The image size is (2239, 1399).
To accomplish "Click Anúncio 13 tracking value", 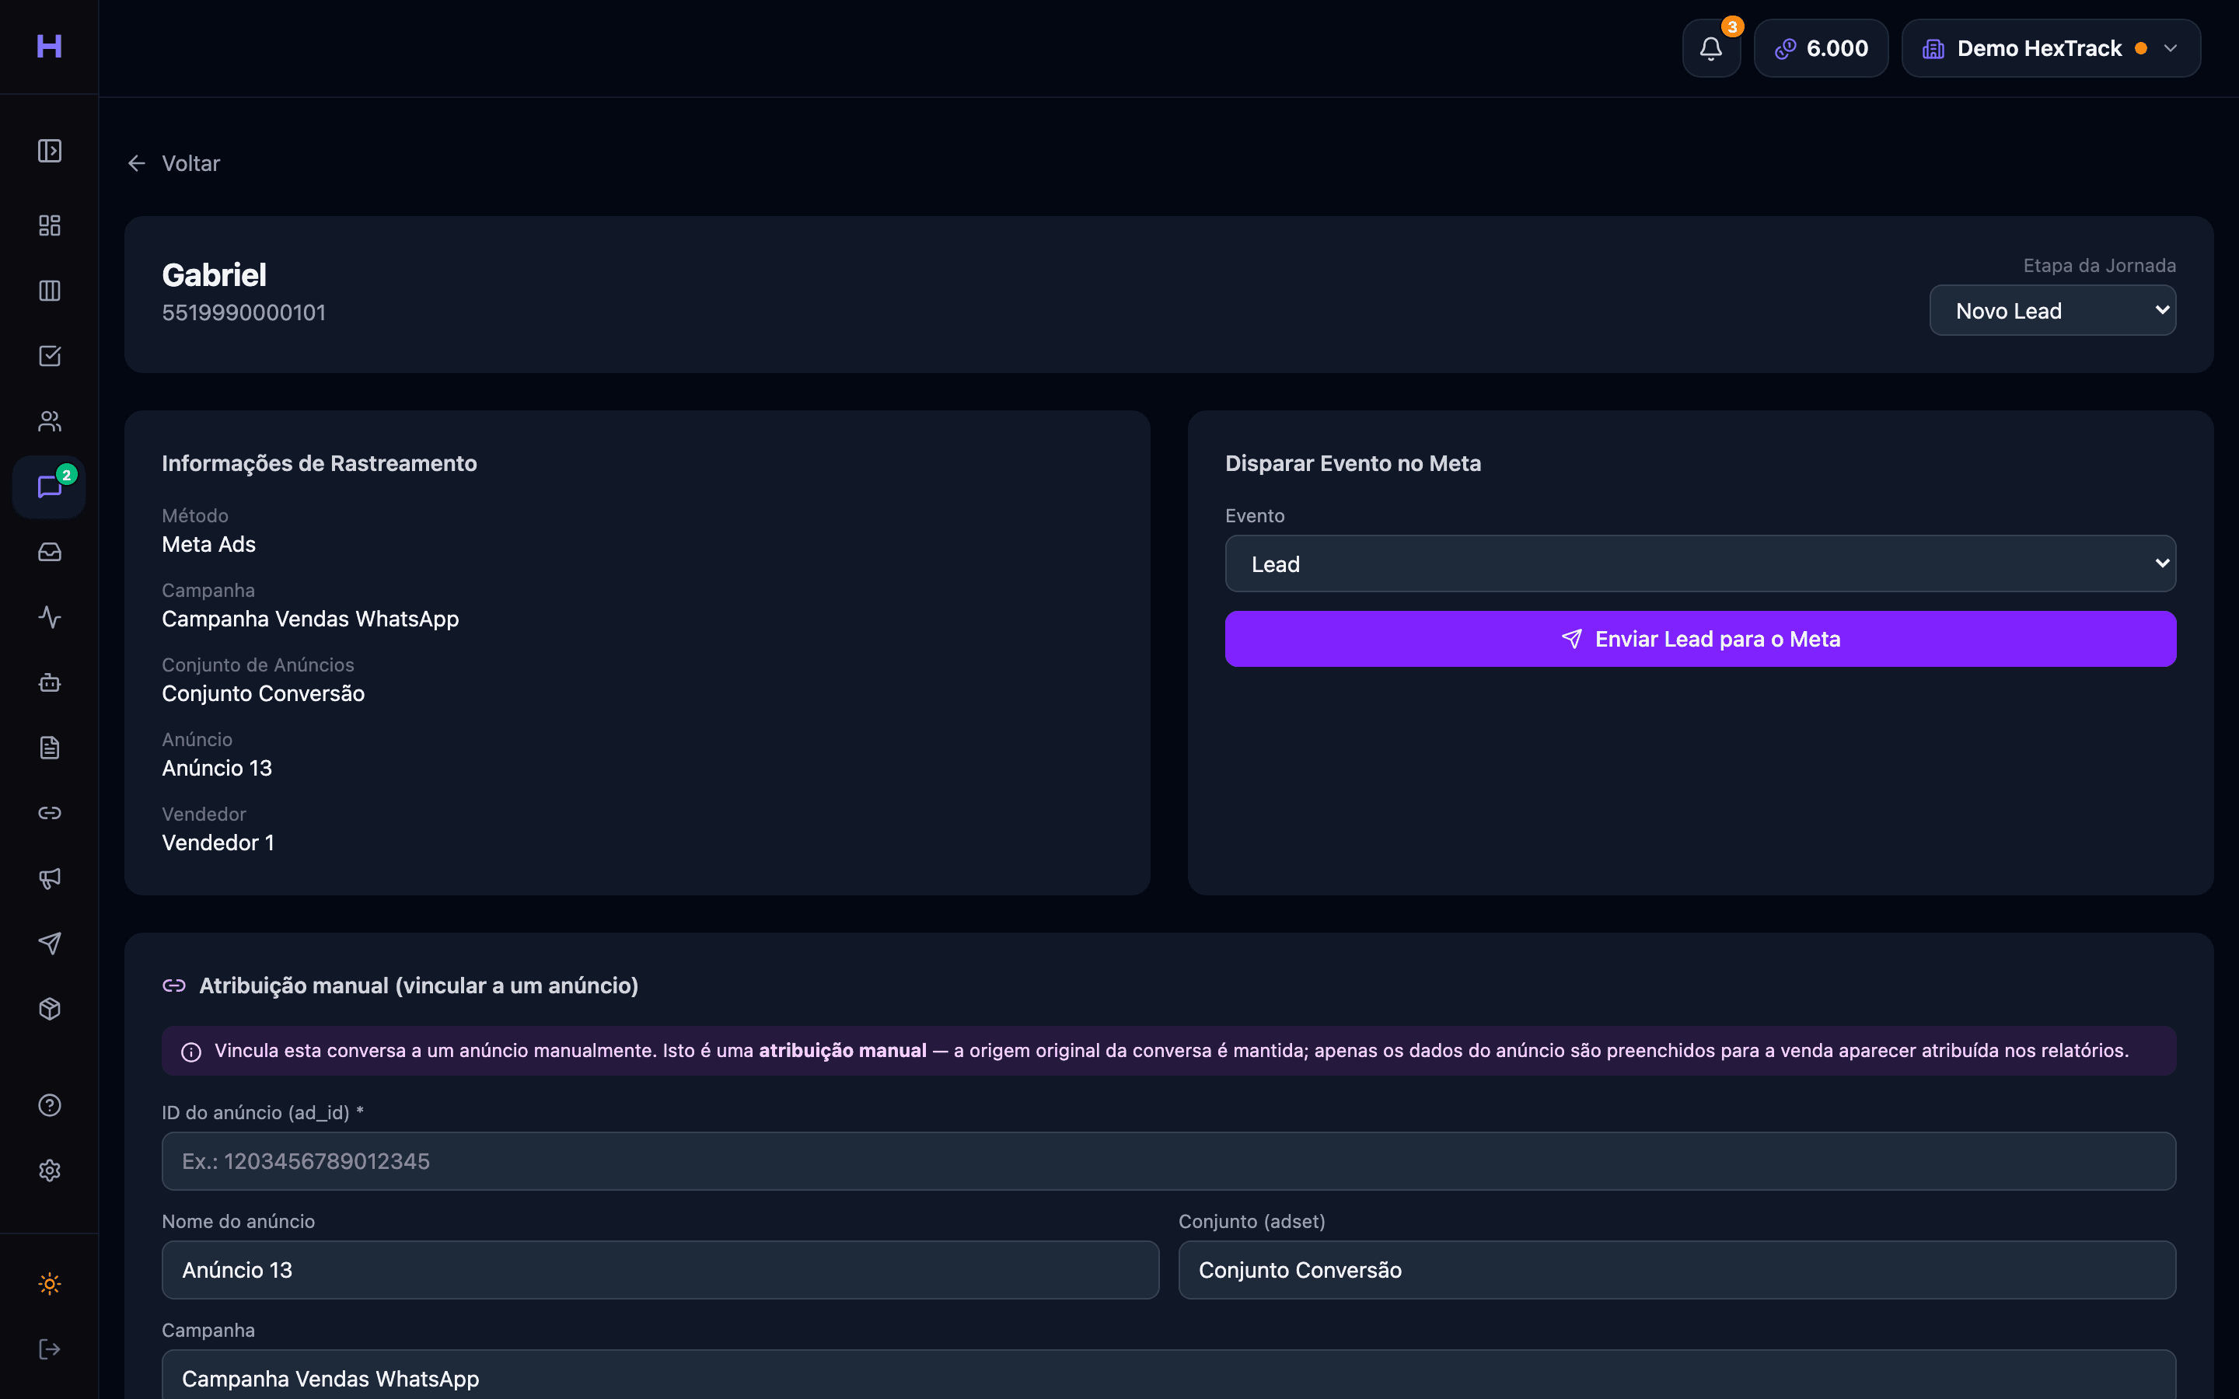I will pyautogui.click(x=216, y=768).
